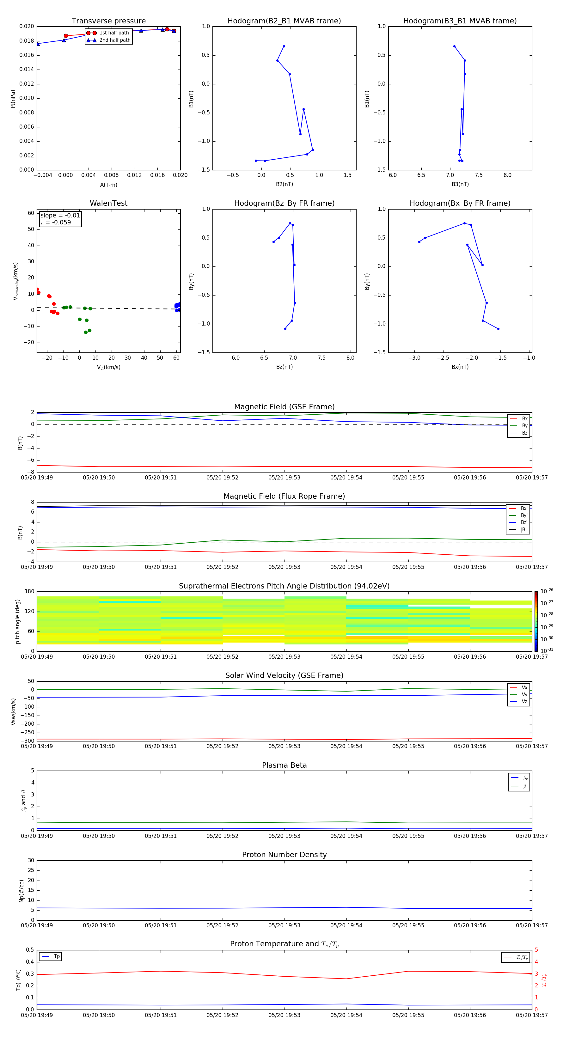Click the '|B|' legend entry in flux rope panel
Viewport: 569px width, 1043px height.
[518, 530]
